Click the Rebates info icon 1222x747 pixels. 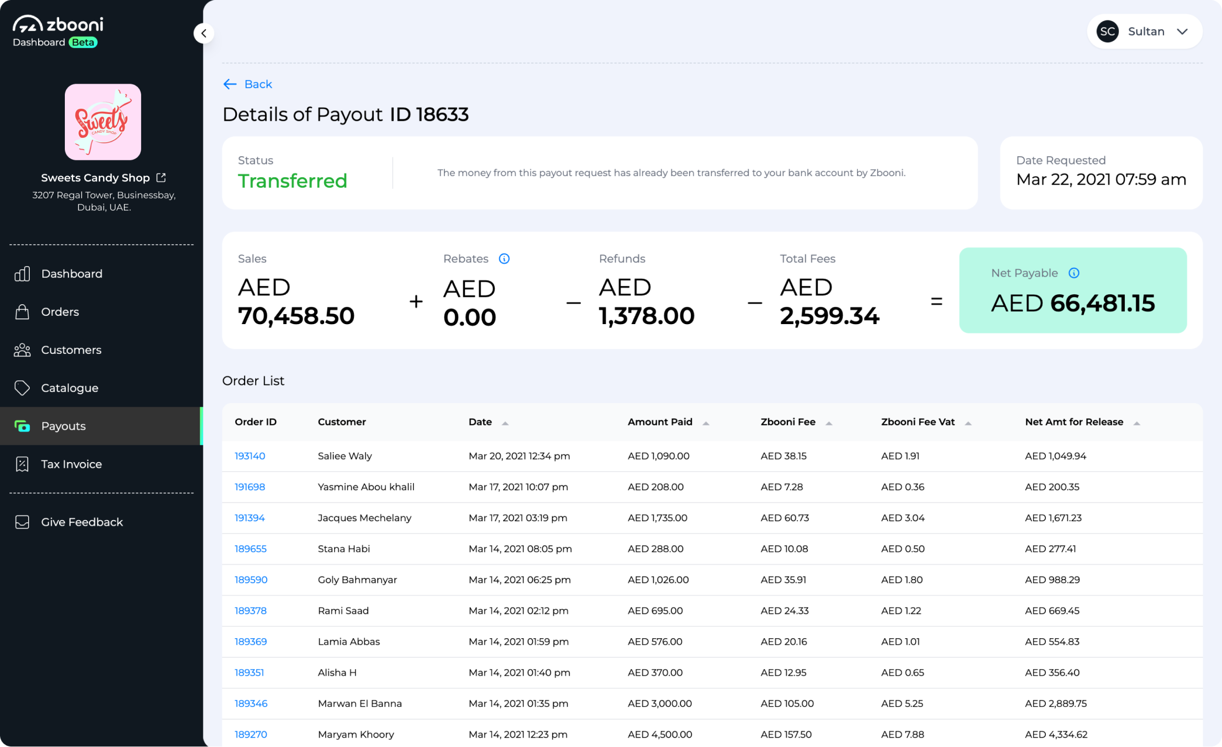504,259
